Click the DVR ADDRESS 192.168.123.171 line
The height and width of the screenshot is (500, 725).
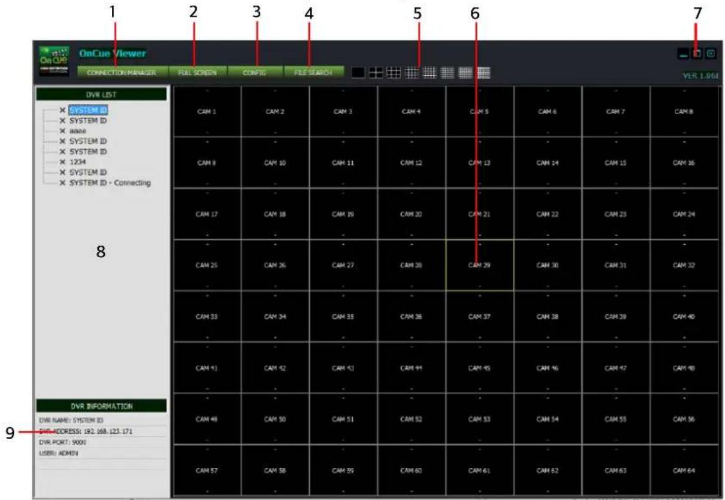click(86, 431)
